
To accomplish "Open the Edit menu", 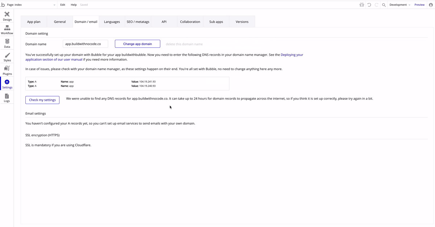I will click(x=63, y=5).
